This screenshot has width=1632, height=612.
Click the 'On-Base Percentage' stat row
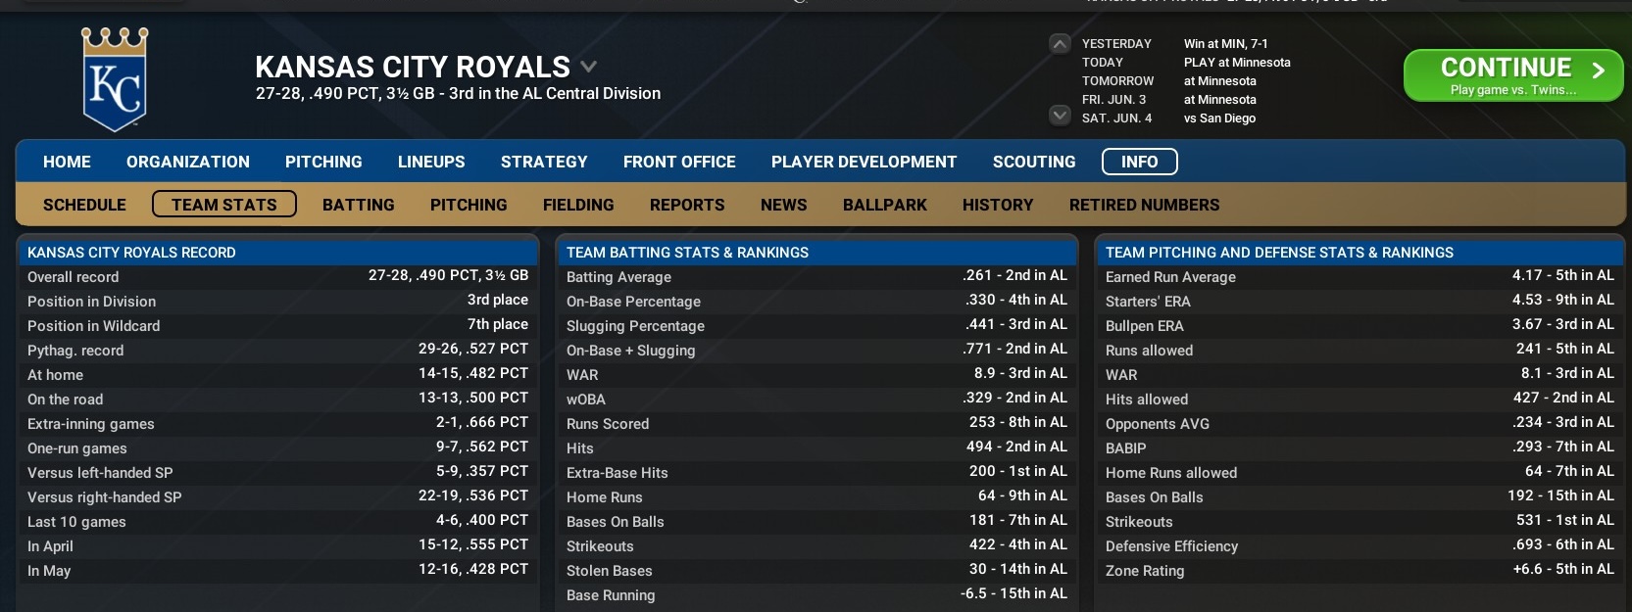point(816,301)
